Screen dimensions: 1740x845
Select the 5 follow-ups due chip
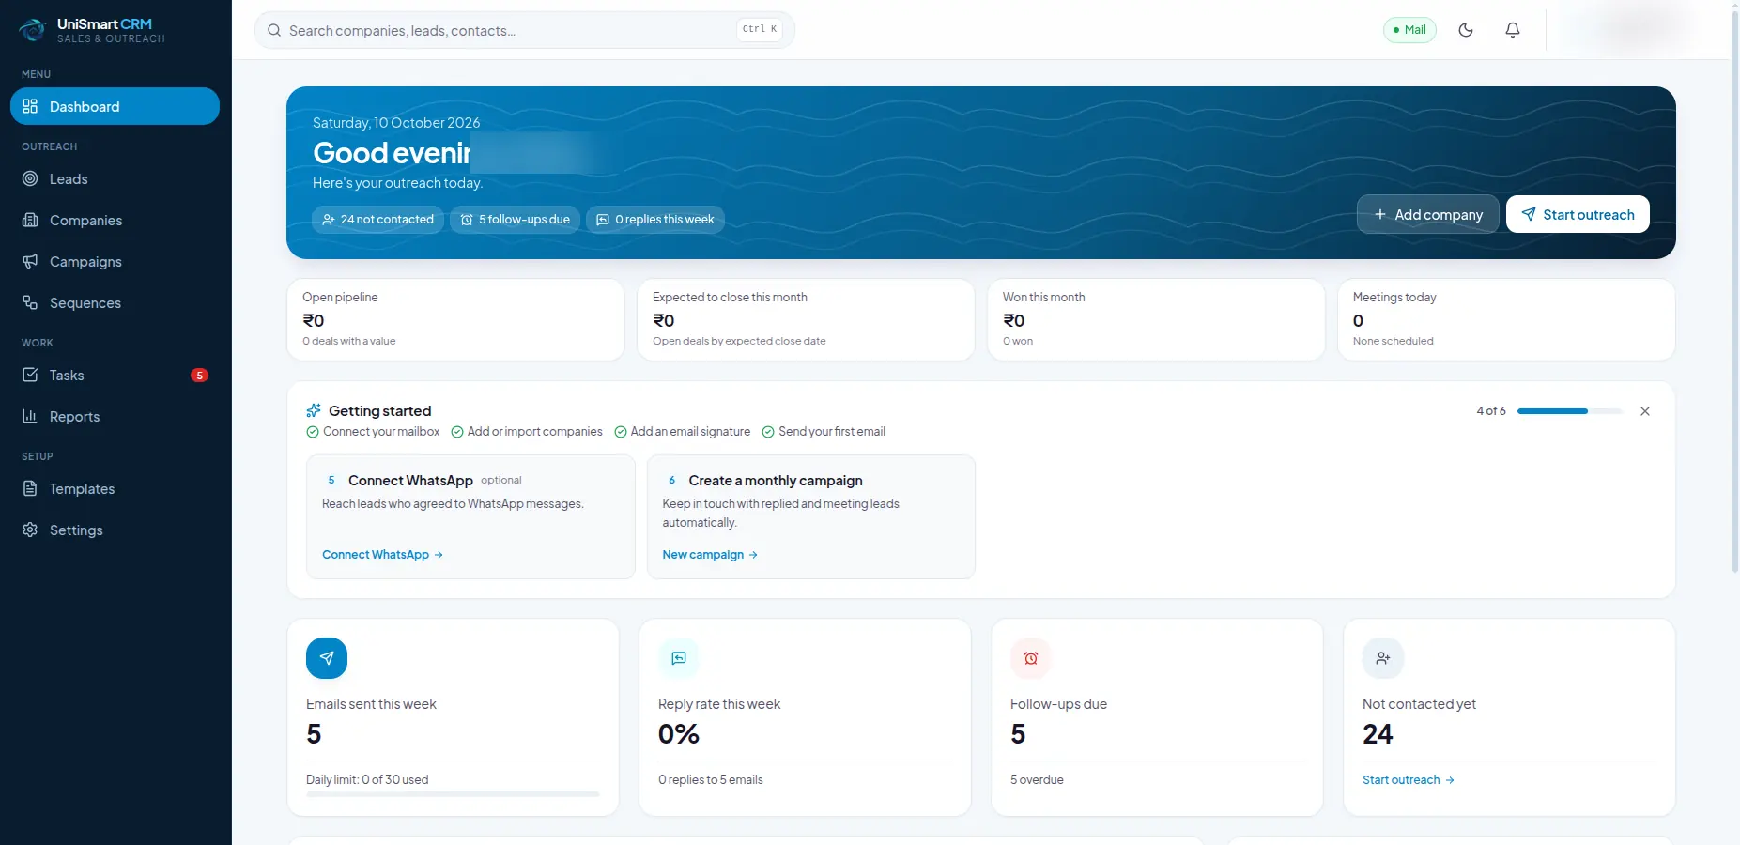tap(515, 220)
